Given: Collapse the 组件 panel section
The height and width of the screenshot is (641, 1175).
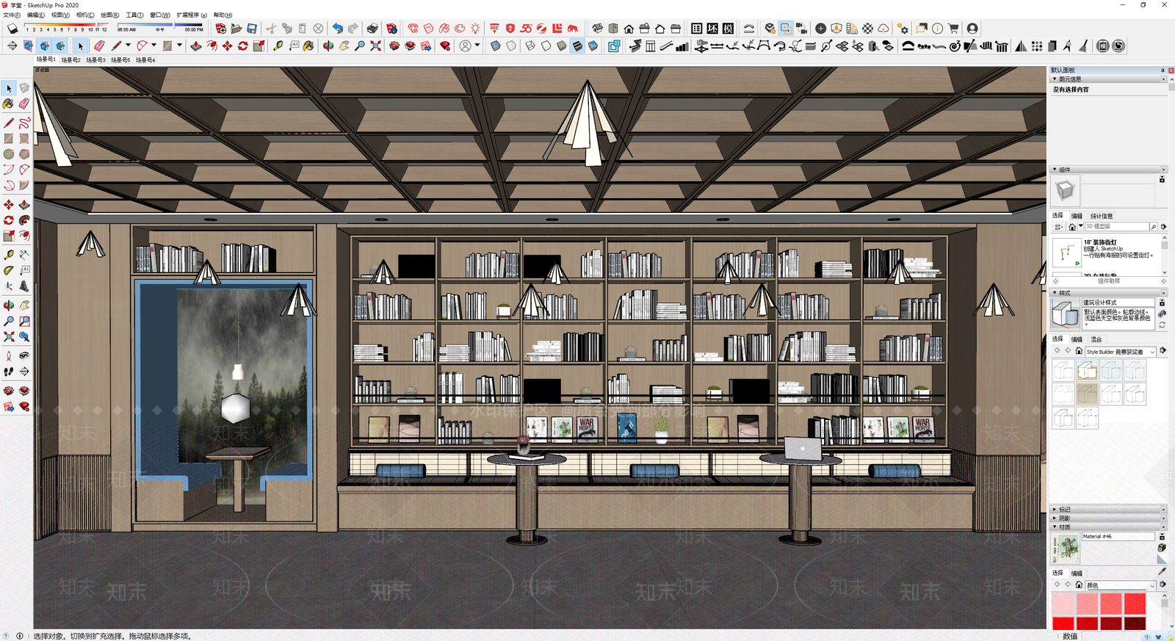Looking at the screenshot, I should pyautogui.click(x=1055, y=170).
